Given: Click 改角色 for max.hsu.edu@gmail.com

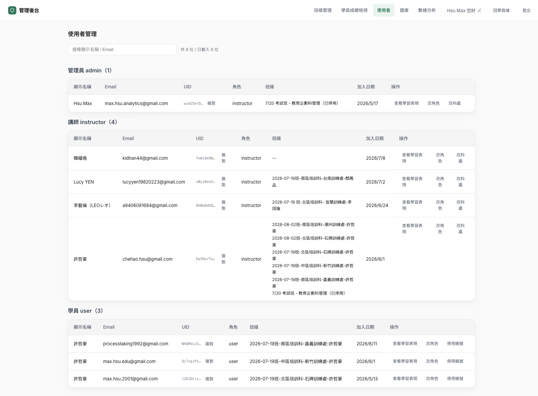Looking at the screenshot, I should coord(432,361).
